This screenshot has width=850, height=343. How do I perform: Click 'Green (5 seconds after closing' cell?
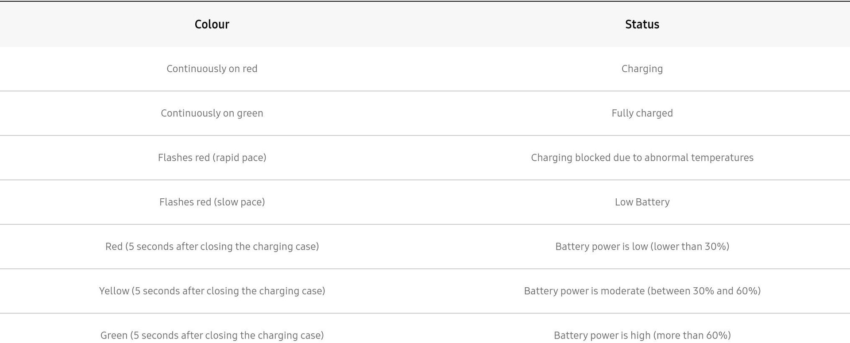point(212,335)
